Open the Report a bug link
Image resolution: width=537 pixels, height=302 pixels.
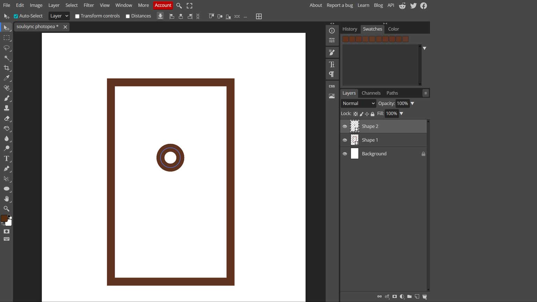[339, 5]
